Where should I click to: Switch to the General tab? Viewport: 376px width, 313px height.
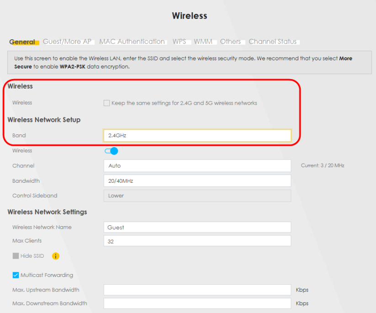pos(22,42)
